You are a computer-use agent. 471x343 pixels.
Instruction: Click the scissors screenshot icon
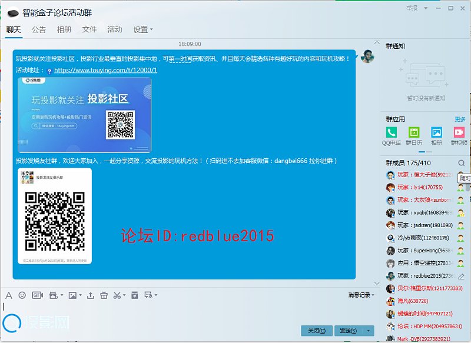pyautogui.click(x=117, y=295)
